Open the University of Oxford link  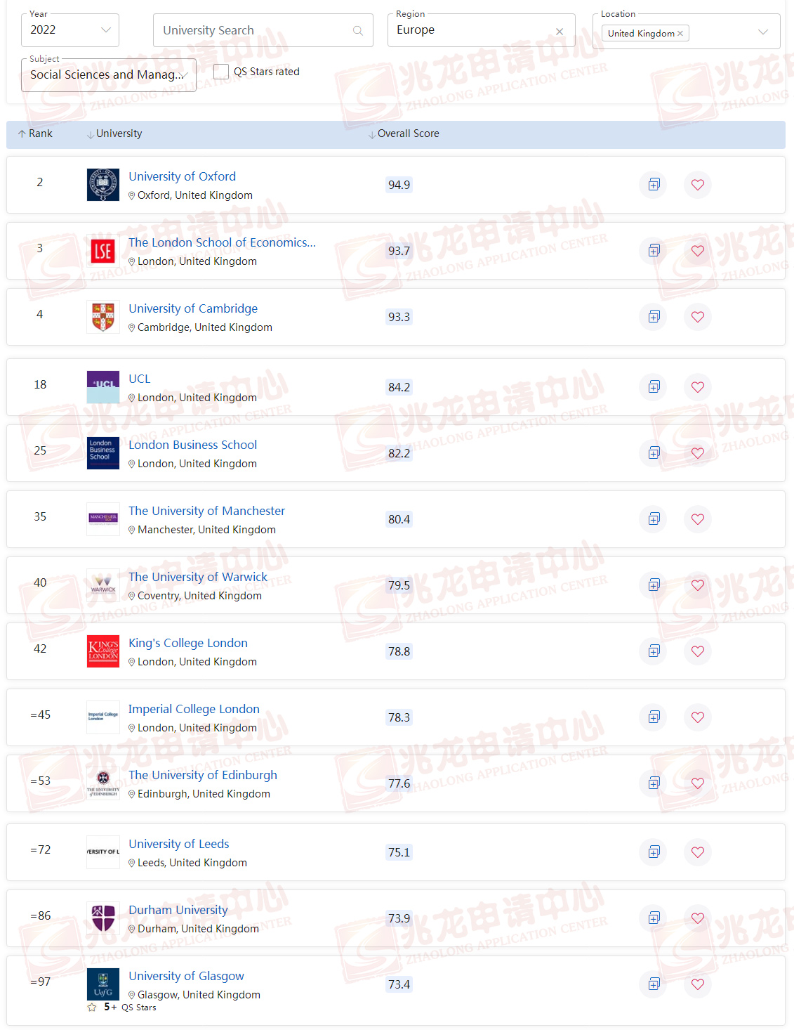(182, 176)
